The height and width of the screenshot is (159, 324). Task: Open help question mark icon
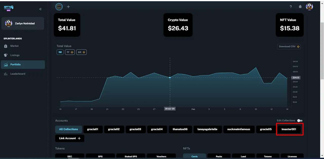(291, 7)
